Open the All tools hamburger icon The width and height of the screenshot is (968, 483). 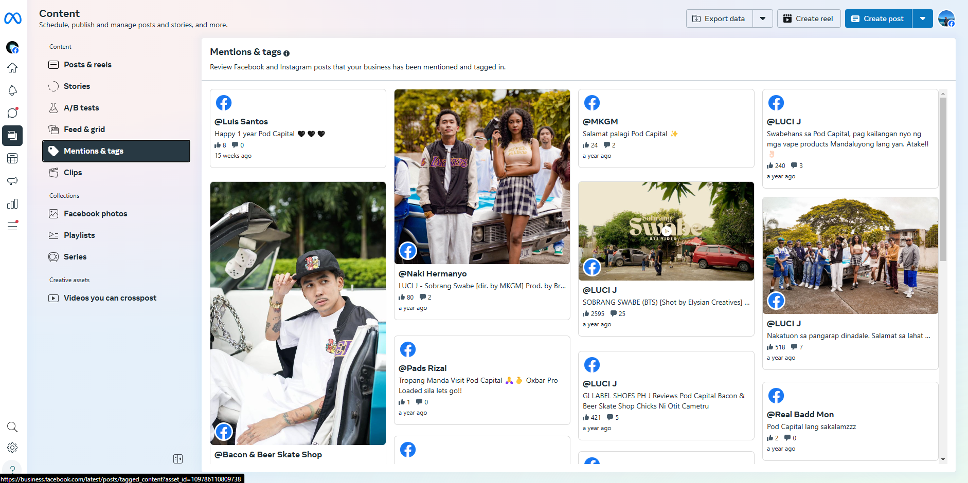[x=12, y=226]
